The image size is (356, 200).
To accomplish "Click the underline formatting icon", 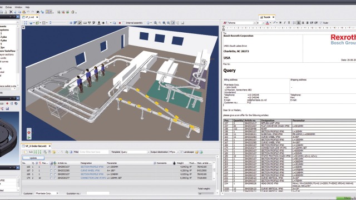I will click(289, 23).
